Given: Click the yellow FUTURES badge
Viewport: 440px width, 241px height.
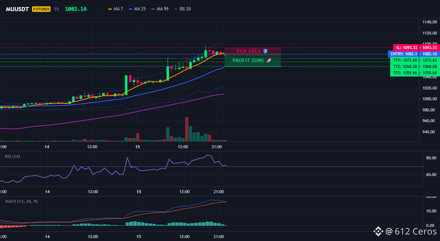Looking at the screenshot, I should click(41, 9).
